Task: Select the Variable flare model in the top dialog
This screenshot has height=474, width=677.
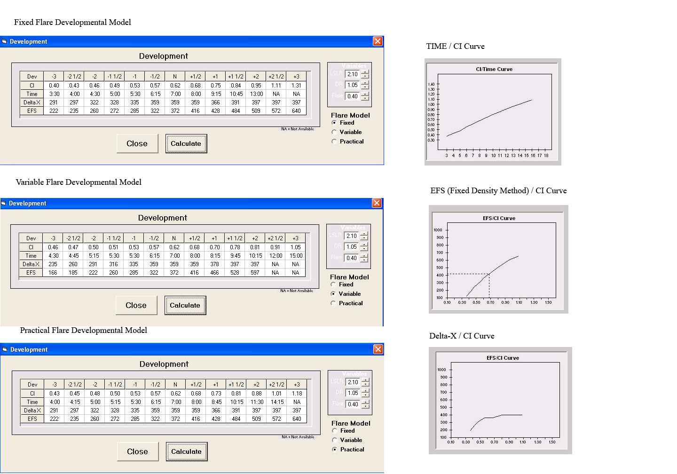Action: 334,132
